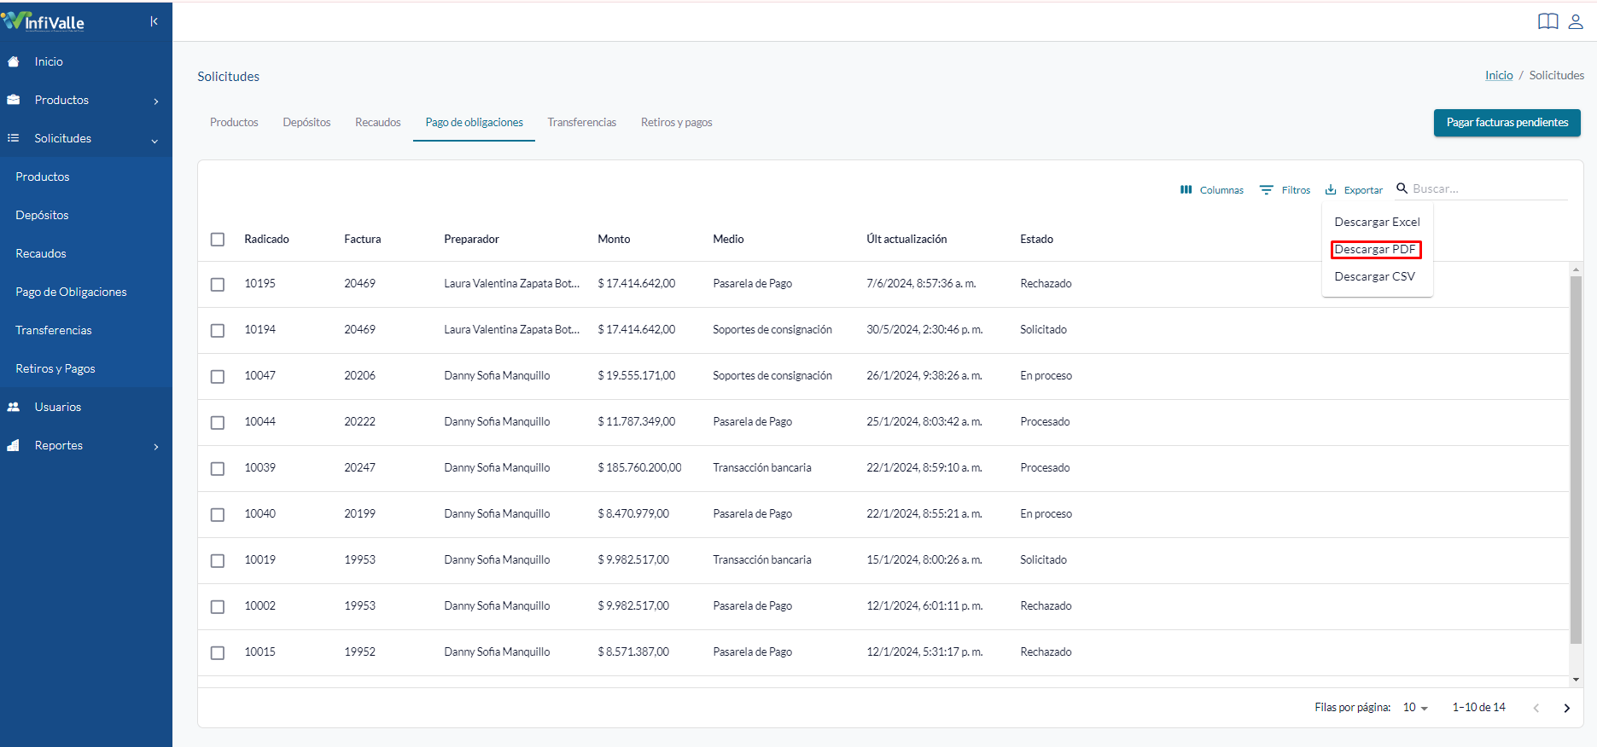The height and width of the screenshot is (747, 1597).
Task: Click the Buscar search field
Action: pyautogui.click(x=1489, y=189)
